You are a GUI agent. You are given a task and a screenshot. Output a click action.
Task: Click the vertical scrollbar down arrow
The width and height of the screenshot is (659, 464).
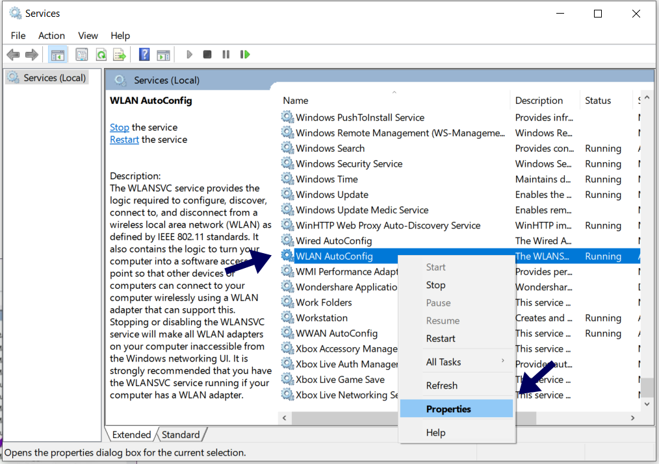[647, 404]
